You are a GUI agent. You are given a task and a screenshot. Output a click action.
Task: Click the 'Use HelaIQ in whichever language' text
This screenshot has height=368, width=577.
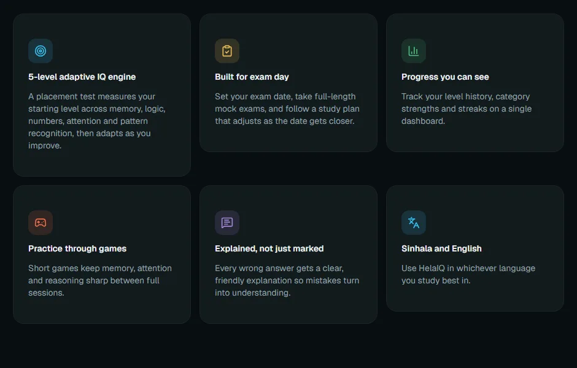(468, 269)
